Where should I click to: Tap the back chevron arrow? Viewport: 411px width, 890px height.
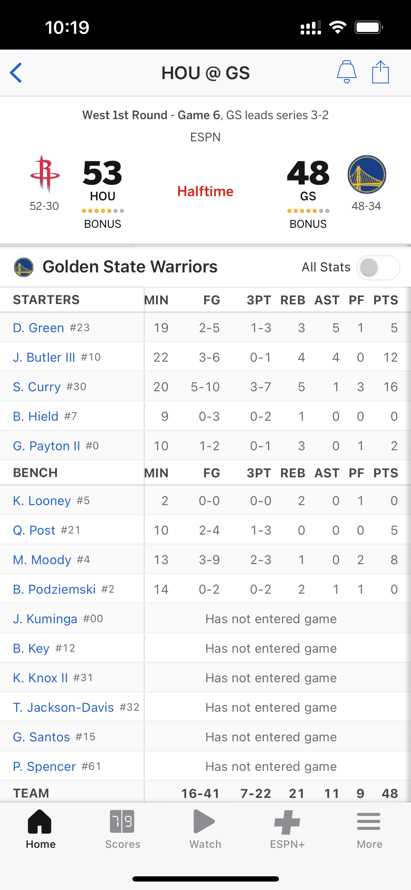16,73
